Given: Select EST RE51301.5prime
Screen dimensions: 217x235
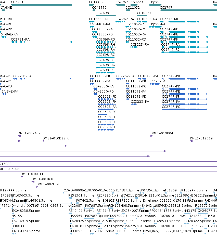Looking at the screenshot, I should click(x=81, y=195).
